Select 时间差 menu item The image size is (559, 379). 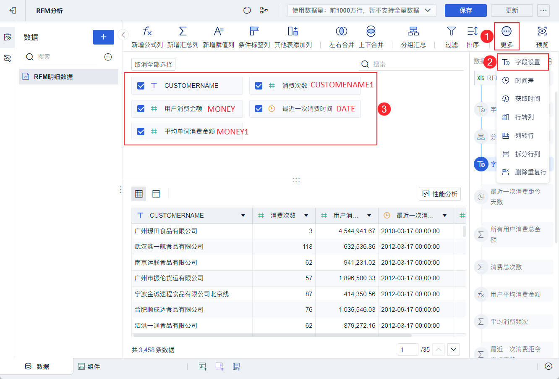click(523, 80)
